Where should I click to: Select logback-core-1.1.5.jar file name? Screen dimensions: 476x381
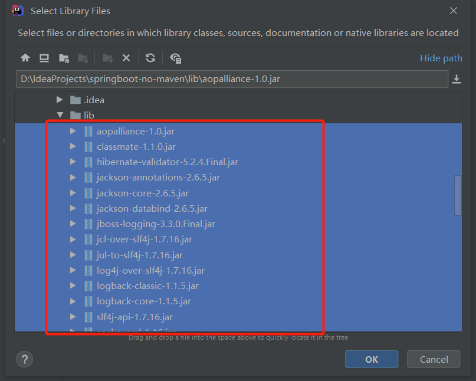pos(144,301)
